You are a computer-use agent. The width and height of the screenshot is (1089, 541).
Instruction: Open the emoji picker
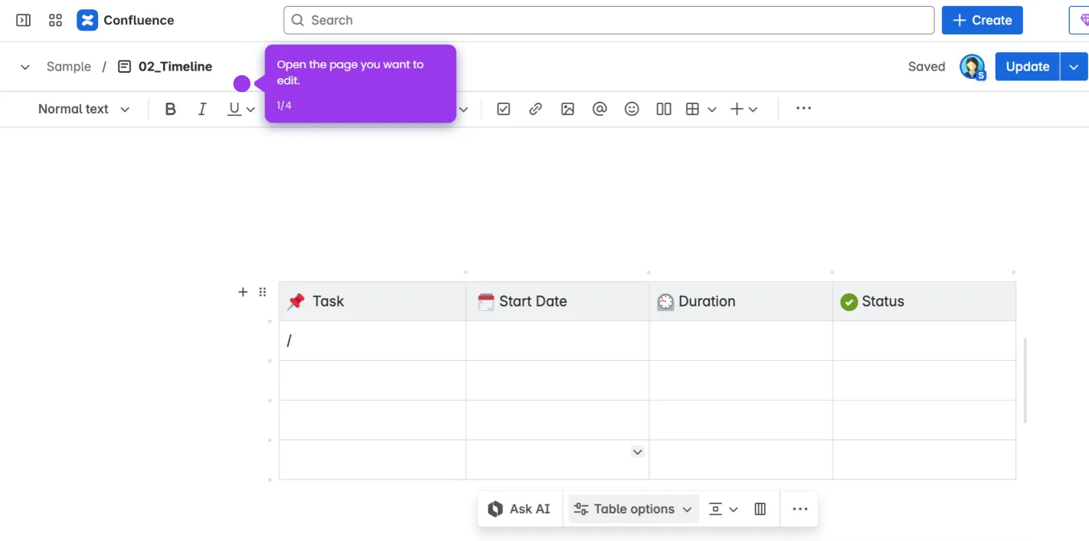point(632,109)
